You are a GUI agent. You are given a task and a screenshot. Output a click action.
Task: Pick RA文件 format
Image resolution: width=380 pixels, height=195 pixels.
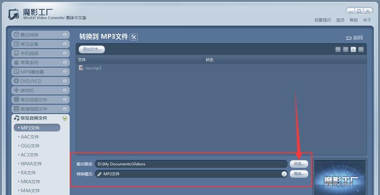(28, 173)
